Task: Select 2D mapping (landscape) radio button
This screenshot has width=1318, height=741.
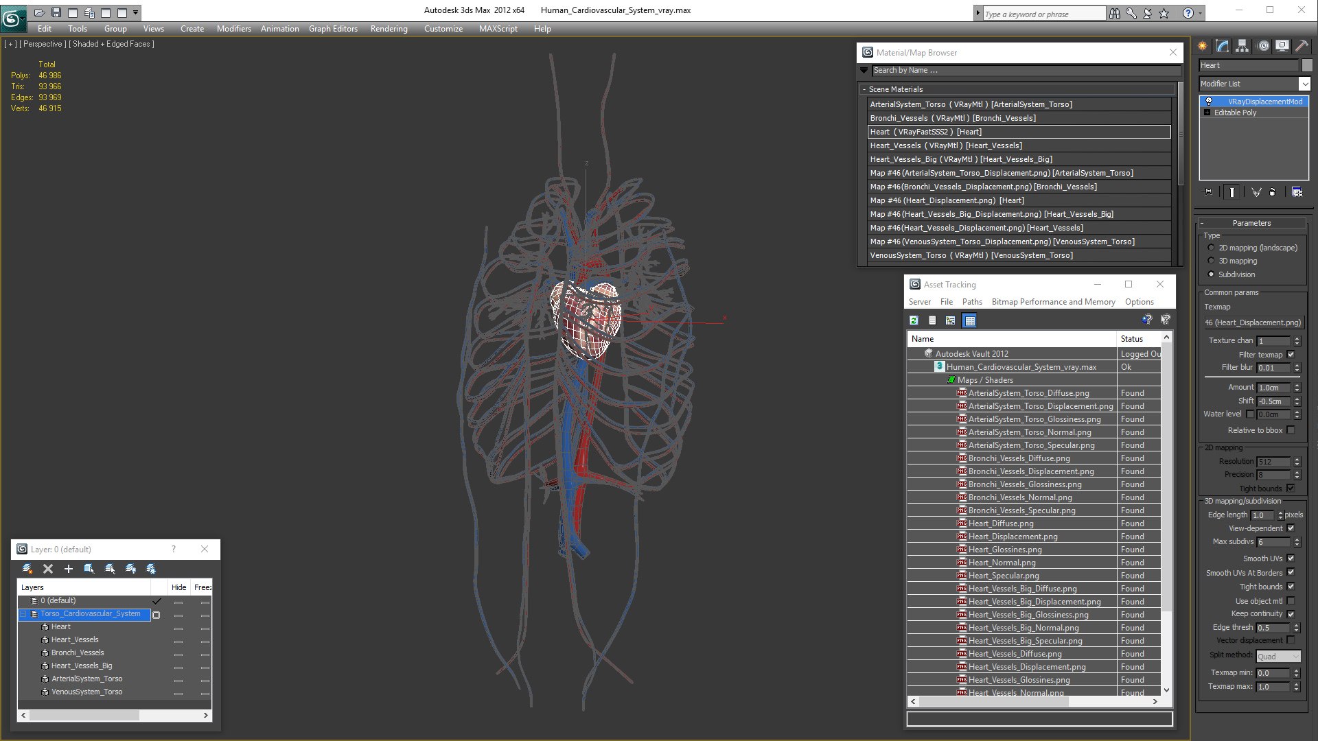Action: (x=1211, y=248)
